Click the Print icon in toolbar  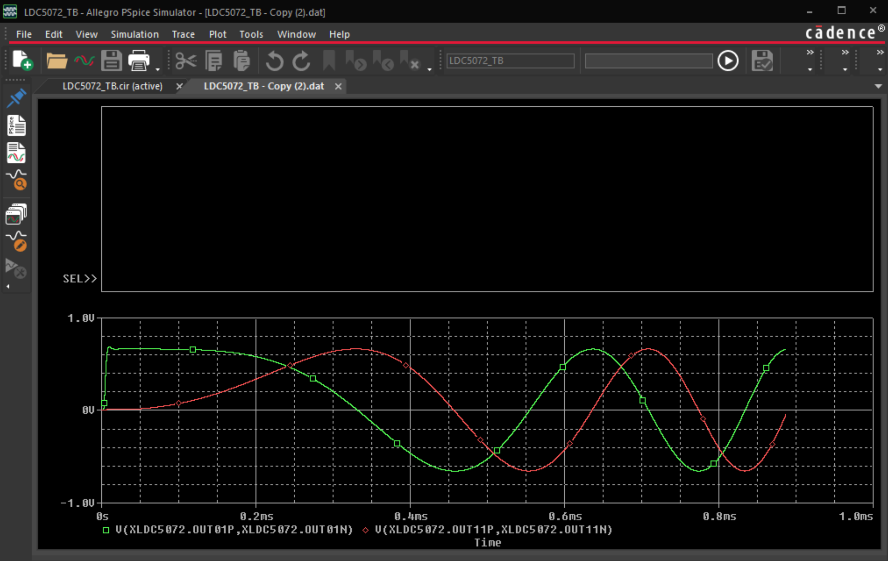139,60
